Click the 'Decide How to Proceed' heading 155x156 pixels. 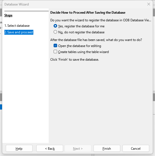click(88, 13)
